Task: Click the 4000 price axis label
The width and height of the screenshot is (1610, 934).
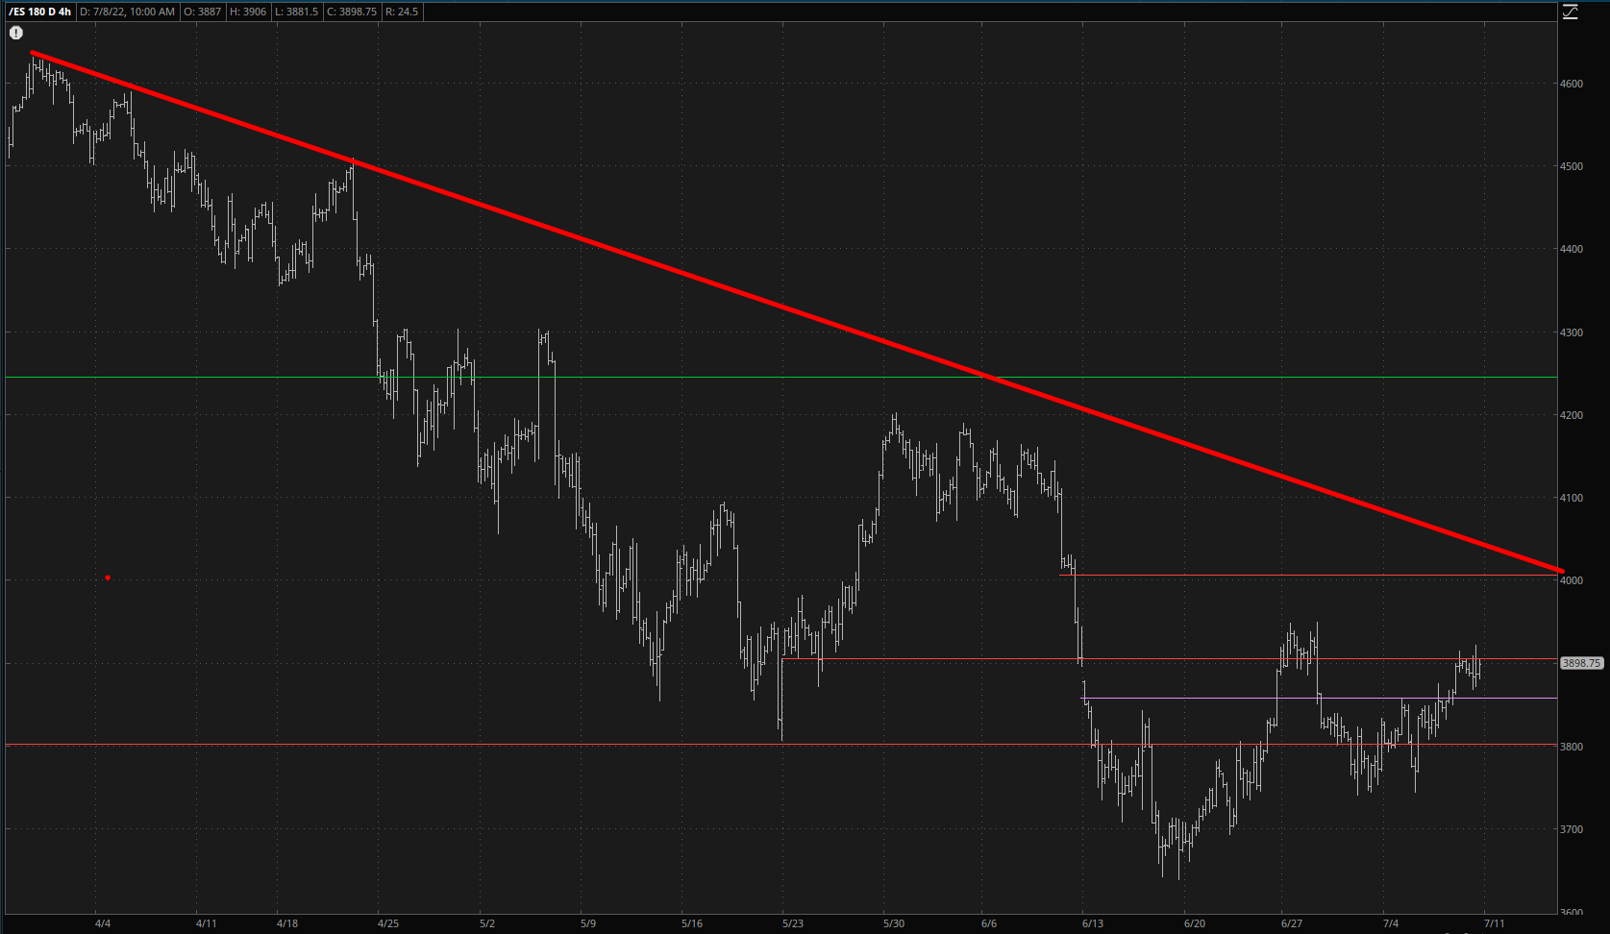Action: (1572, 580)
